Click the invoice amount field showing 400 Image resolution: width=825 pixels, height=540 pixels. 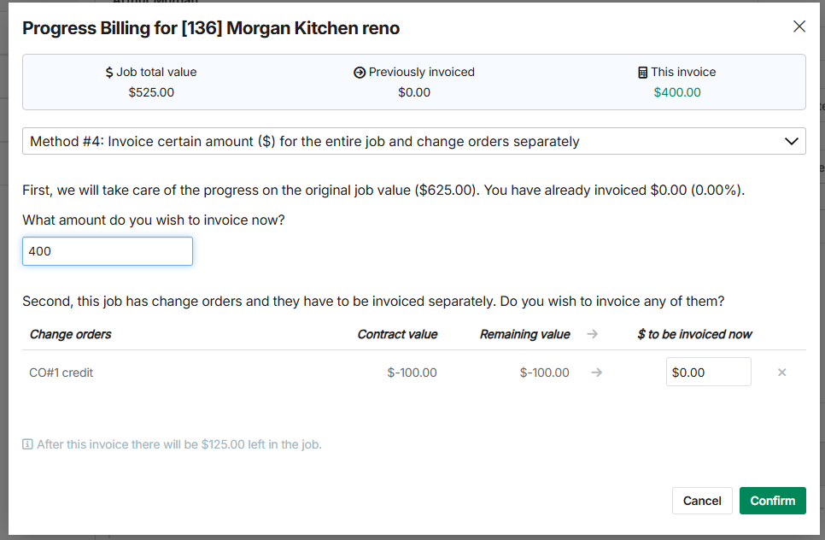[108, 251]
